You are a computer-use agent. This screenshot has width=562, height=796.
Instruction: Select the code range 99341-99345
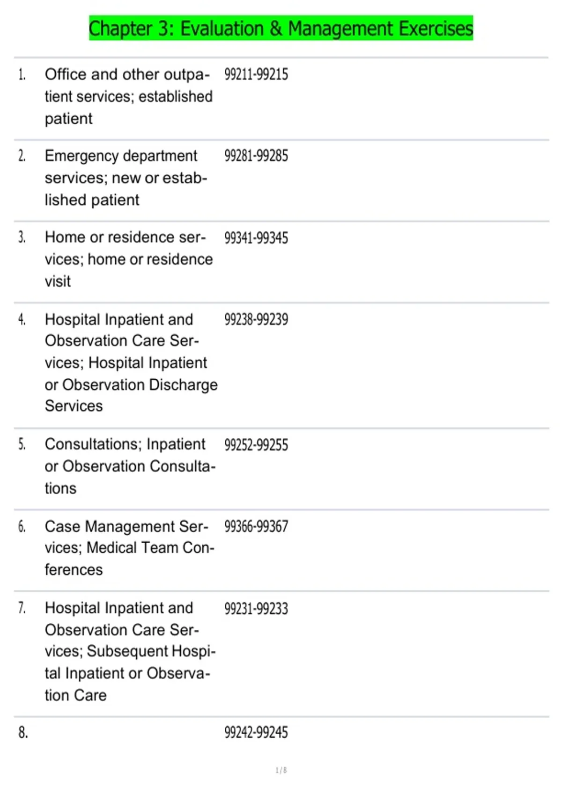256,238
